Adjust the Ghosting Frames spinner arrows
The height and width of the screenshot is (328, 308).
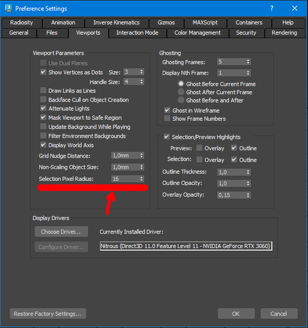pyautogui.click(x=248, y=62)
